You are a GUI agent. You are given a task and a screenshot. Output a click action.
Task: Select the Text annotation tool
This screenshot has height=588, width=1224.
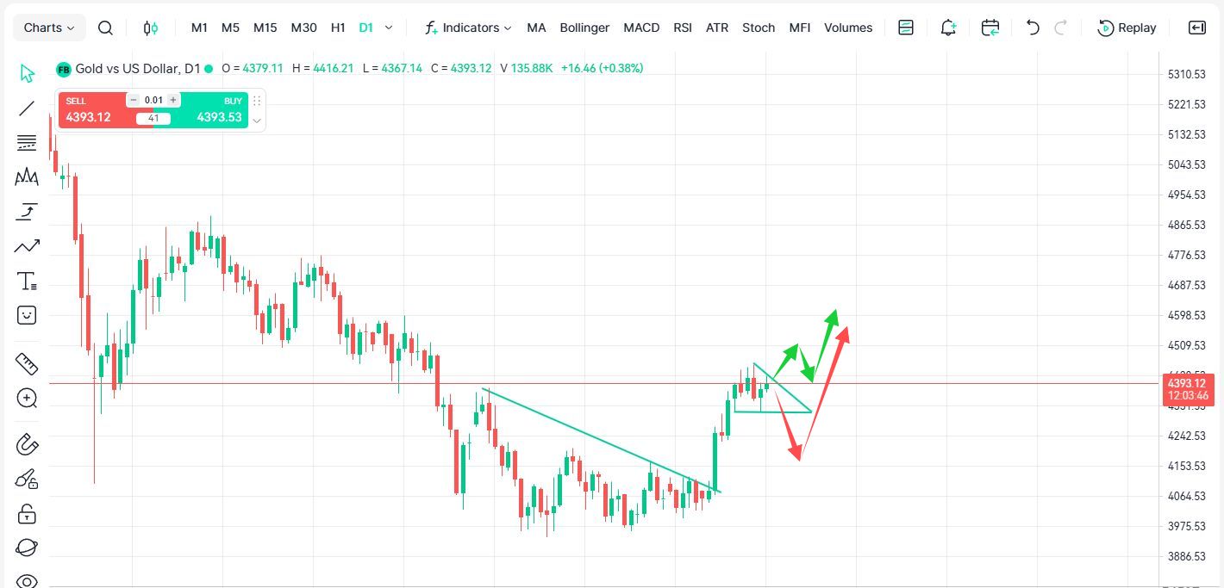coord(27,281)
